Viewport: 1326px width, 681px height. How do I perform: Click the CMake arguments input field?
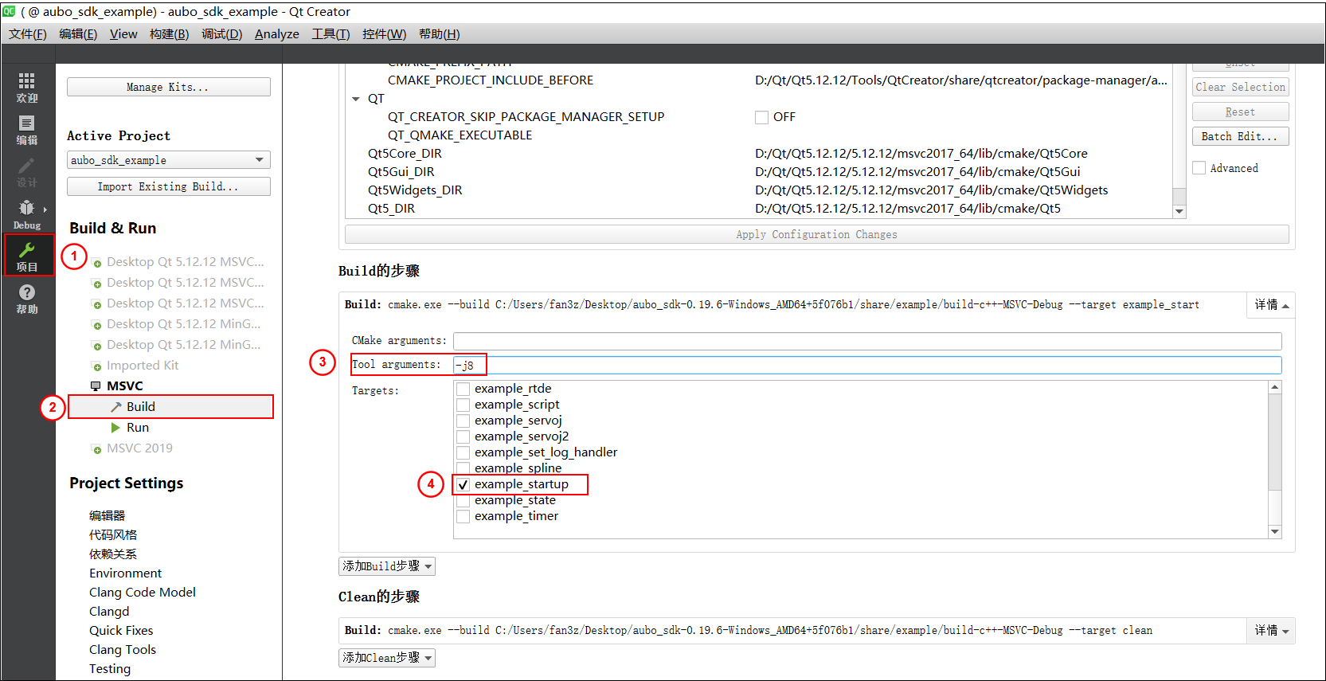pyautogui.click(x=867, y=341)
